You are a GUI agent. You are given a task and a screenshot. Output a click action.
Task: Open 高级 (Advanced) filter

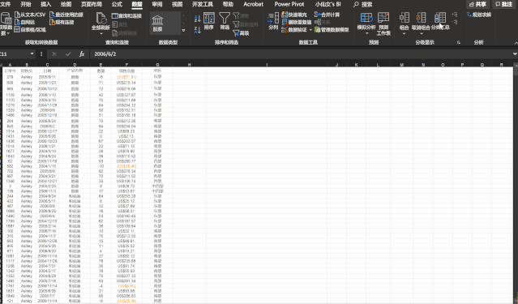pyautogui.click(x=241, y=33)
